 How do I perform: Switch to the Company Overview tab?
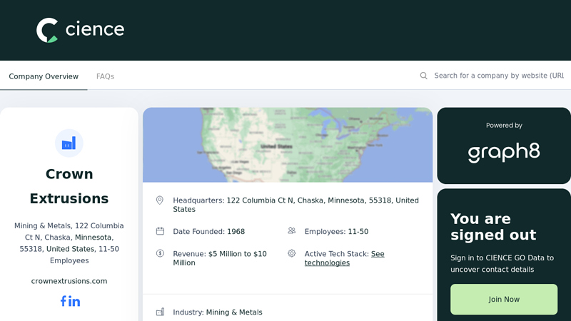tap(44, 76)
